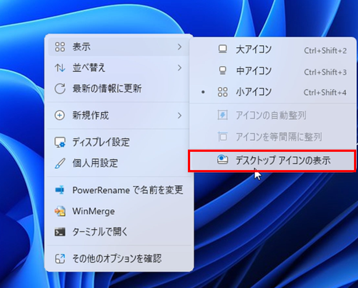The height and width of the screenshot is (288, 358).
Task: Click the 大アイコン monitor icon
Action: point(223,49)
